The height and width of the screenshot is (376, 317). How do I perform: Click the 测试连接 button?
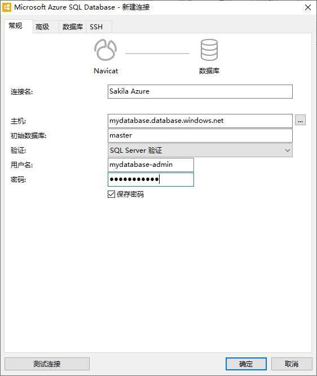click(47, 364)
